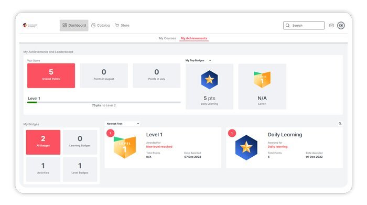Click the Level 1 N/A top badge
367x205 pixels.
(262, 87)
